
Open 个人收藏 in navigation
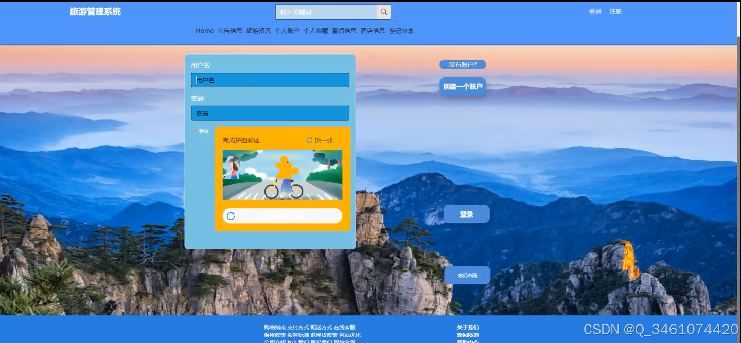pos(315,31)
